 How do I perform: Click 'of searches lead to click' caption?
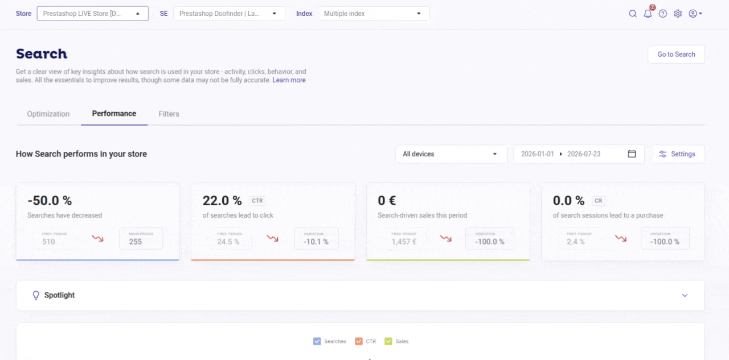click(x=238, y=216)
